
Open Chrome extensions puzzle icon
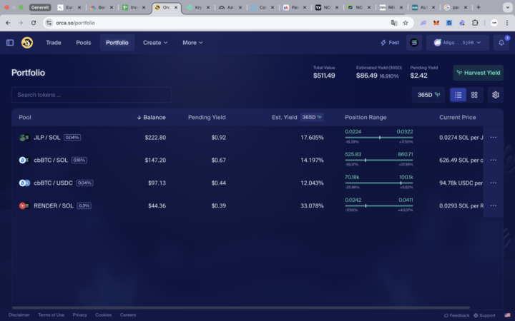pos(475,23)
